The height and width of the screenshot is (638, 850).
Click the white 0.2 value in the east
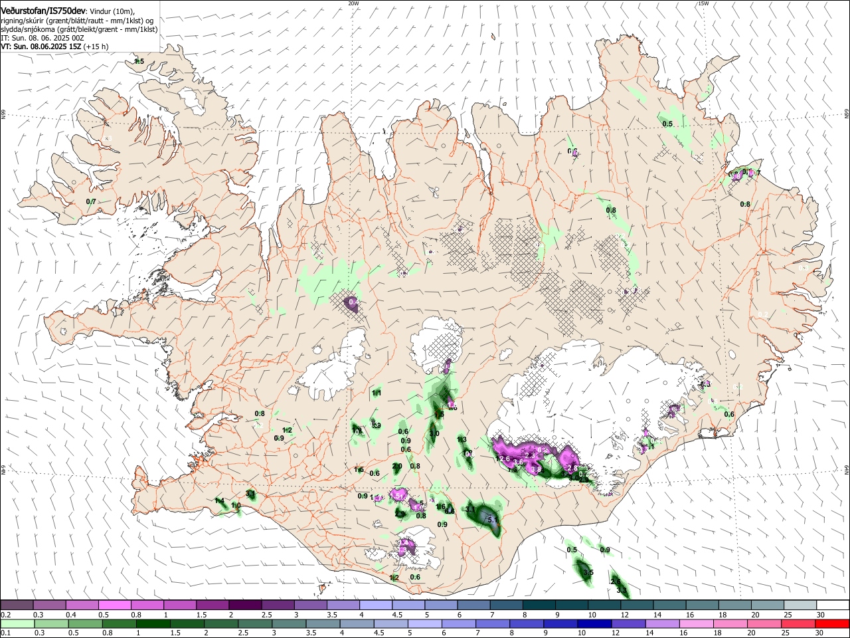(763, 314)
